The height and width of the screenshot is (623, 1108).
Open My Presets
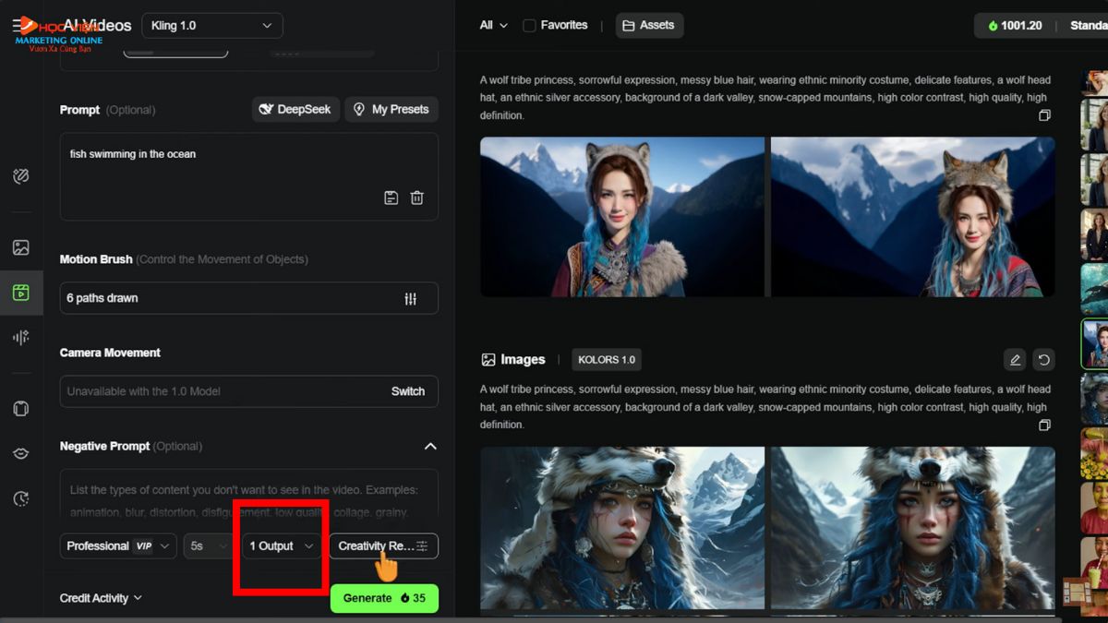point(391,109)
